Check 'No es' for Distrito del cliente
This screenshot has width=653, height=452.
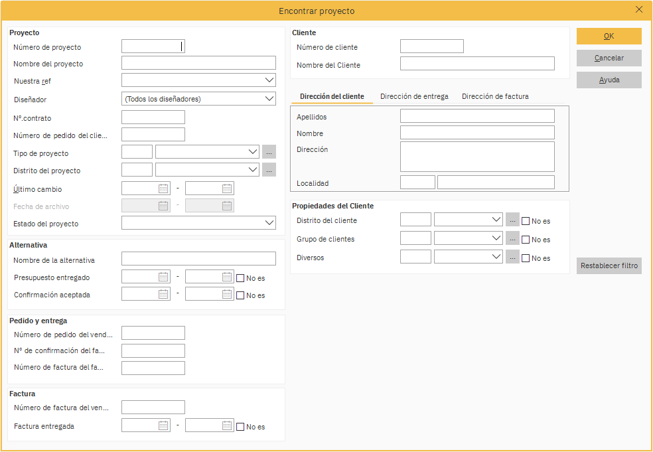point(526,221)
